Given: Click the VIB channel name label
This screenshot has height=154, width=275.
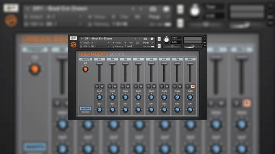Looking at the screenshot, I should coord(151,59).
